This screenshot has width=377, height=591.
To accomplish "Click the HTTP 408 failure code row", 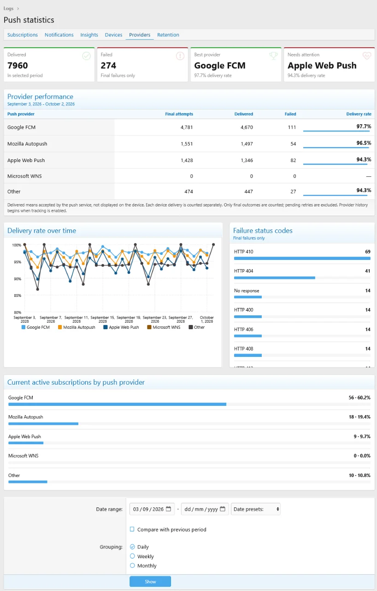I will tap(302, 351).
